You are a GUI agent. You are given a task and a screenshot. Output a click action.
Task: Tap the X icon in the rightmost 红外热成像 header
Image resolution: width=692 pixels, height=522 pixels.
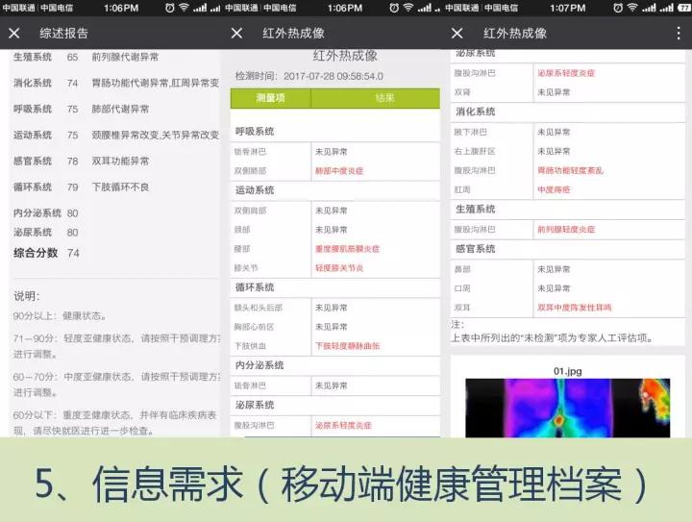[x=457, y=34]
